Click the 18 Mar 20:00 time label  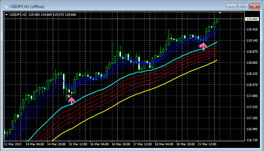click(x=186, y=144)
